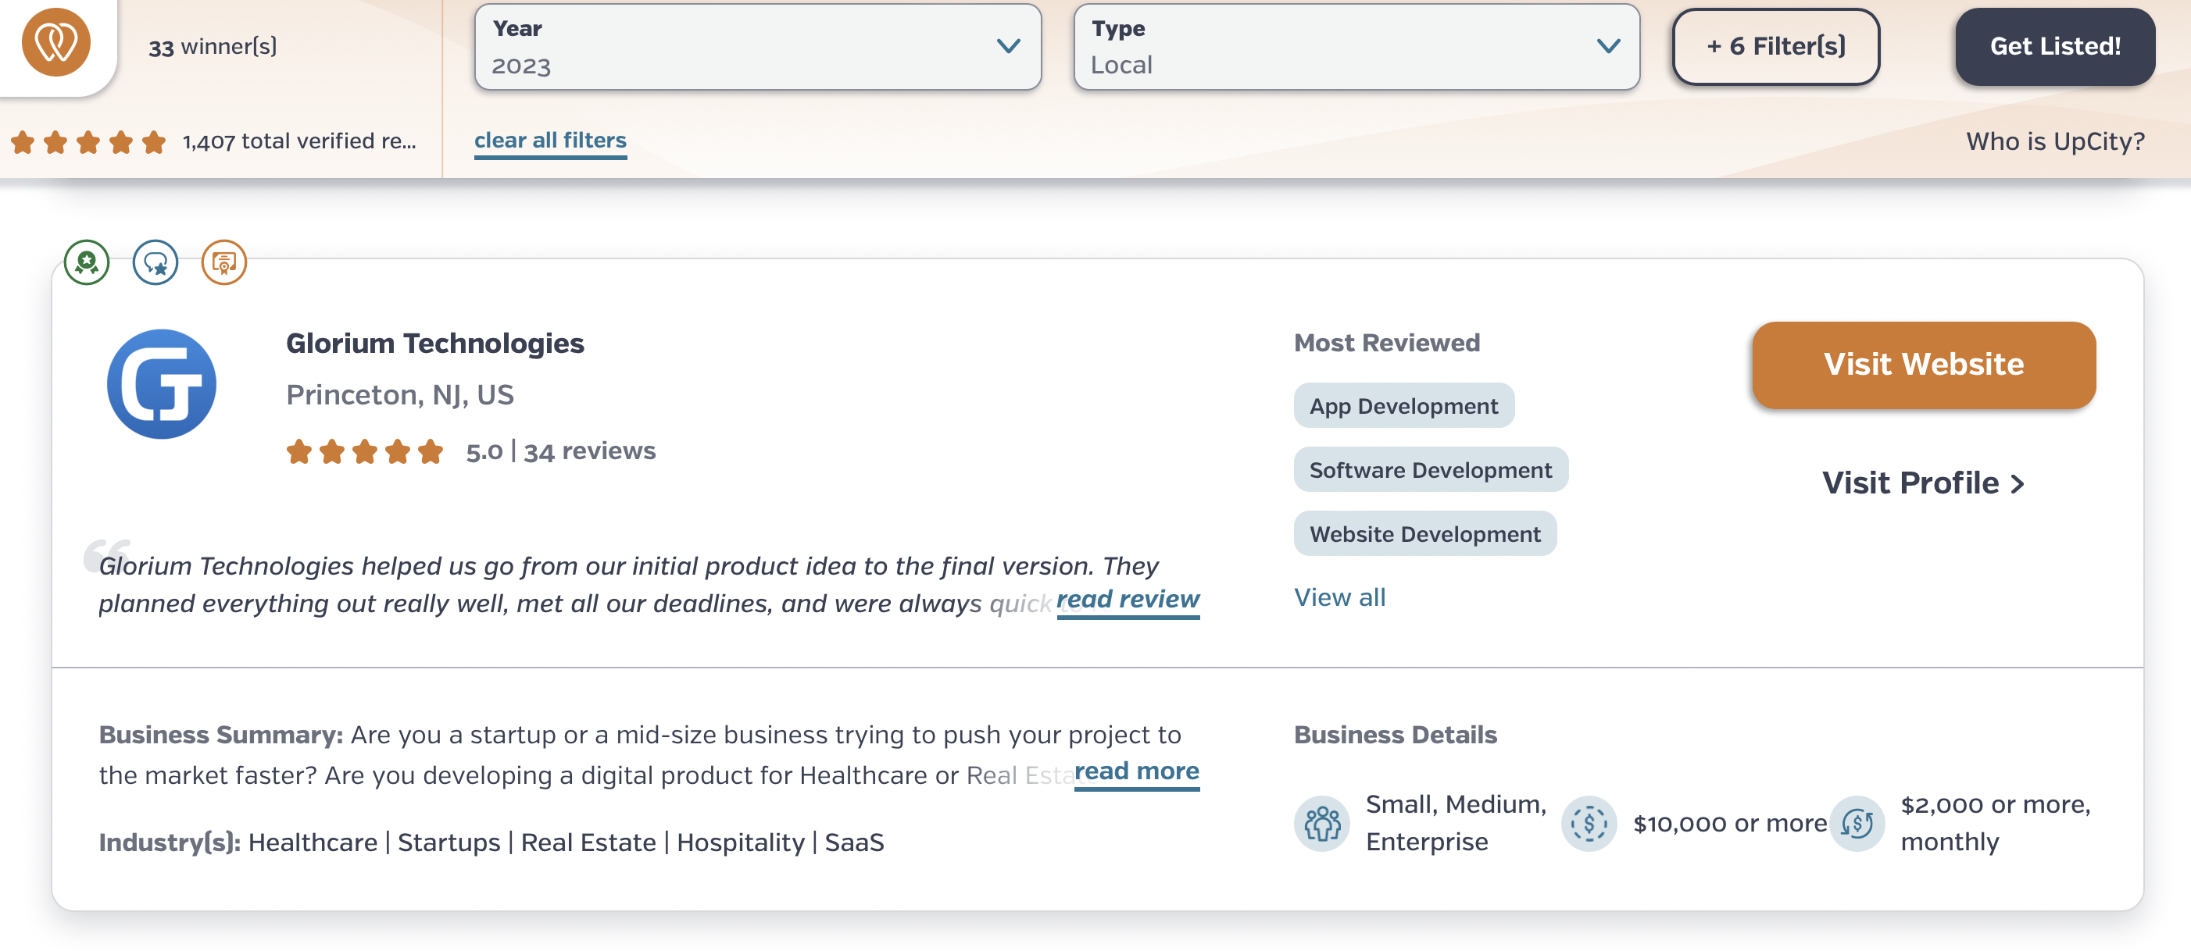
Task: Click the stars beside total verified reviews
Action: pyautogui.click(x=88, y=142)
